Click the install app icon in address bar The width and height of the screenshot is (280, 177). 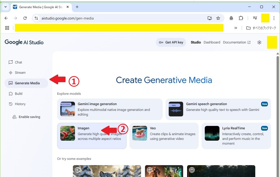[210, 18]
